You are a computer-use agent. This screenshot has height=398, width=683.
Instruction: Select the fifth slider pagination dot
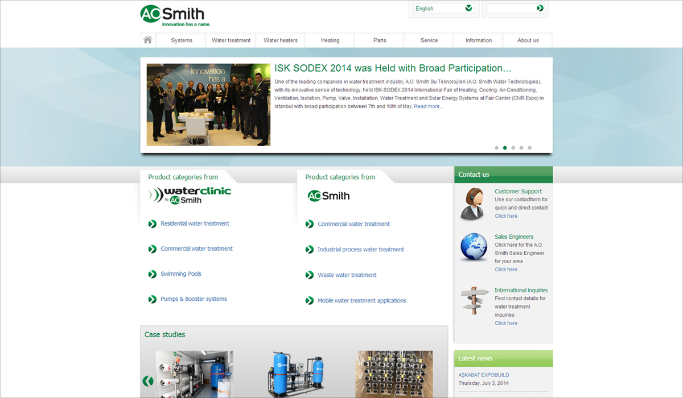(x=529, y=148)
